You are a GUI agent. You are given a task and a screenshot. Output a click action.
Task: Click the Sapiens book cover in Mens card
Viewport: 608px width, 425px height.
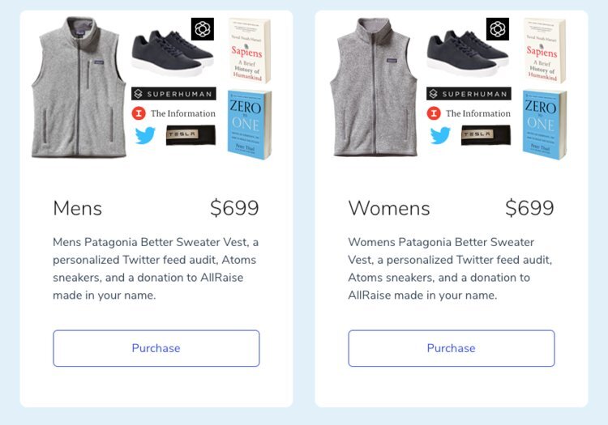click(x=249, y=50)
